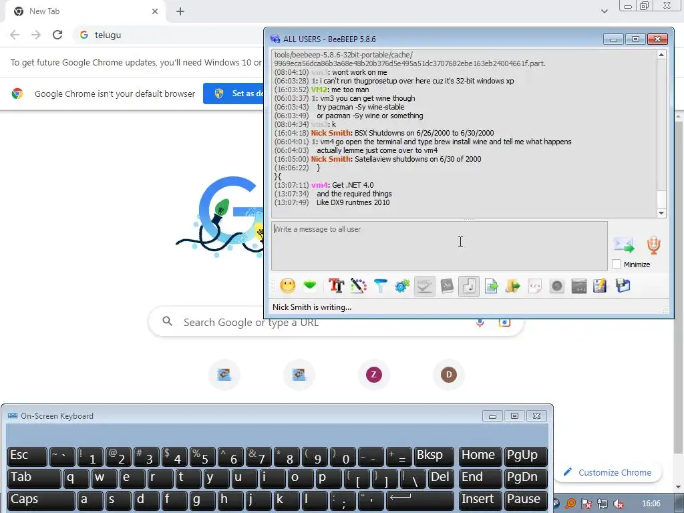684x513 pixels.
Task: Click the Tab key on On-Screen Keyboard
Action: tap(34, 478)
